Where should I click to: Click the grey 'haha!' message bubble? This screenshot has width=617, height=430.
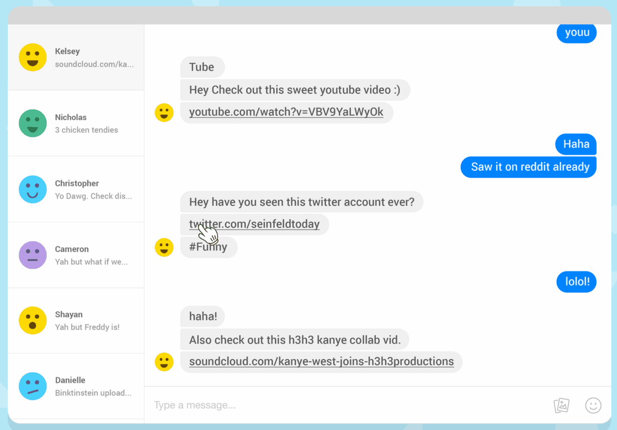point(202,317)
